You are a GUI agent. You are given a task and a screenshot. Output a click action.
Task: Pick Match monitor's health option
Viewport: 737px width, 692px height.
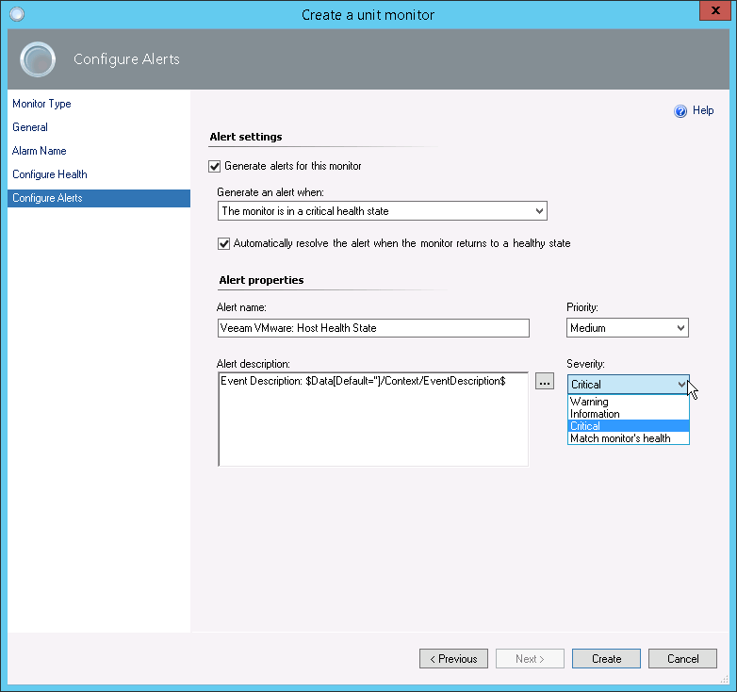click(620, 438)
